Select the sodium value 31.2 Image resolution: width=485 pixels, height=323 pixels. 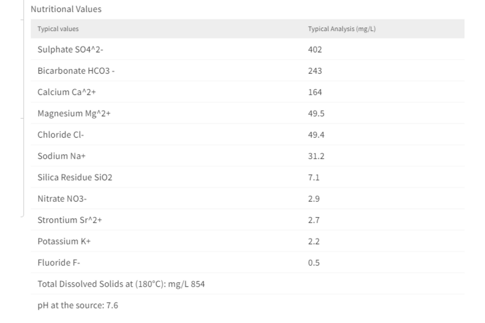[x=316, y=156]
